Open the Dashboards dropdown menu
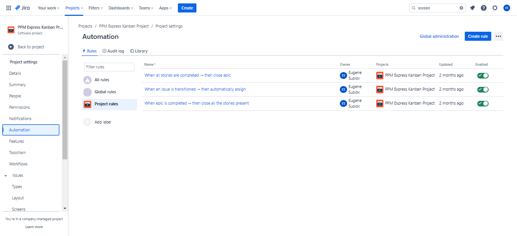517x236 pixels. pyautogui.click(x=121, y=8)
